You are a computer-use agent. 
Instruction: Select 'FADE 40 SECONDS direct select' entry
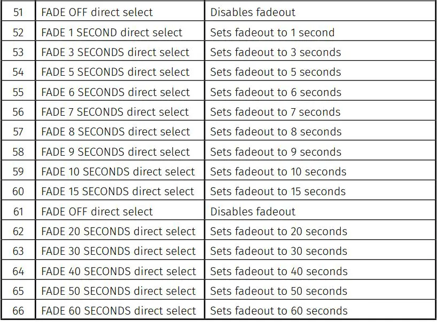click(118, 271)
